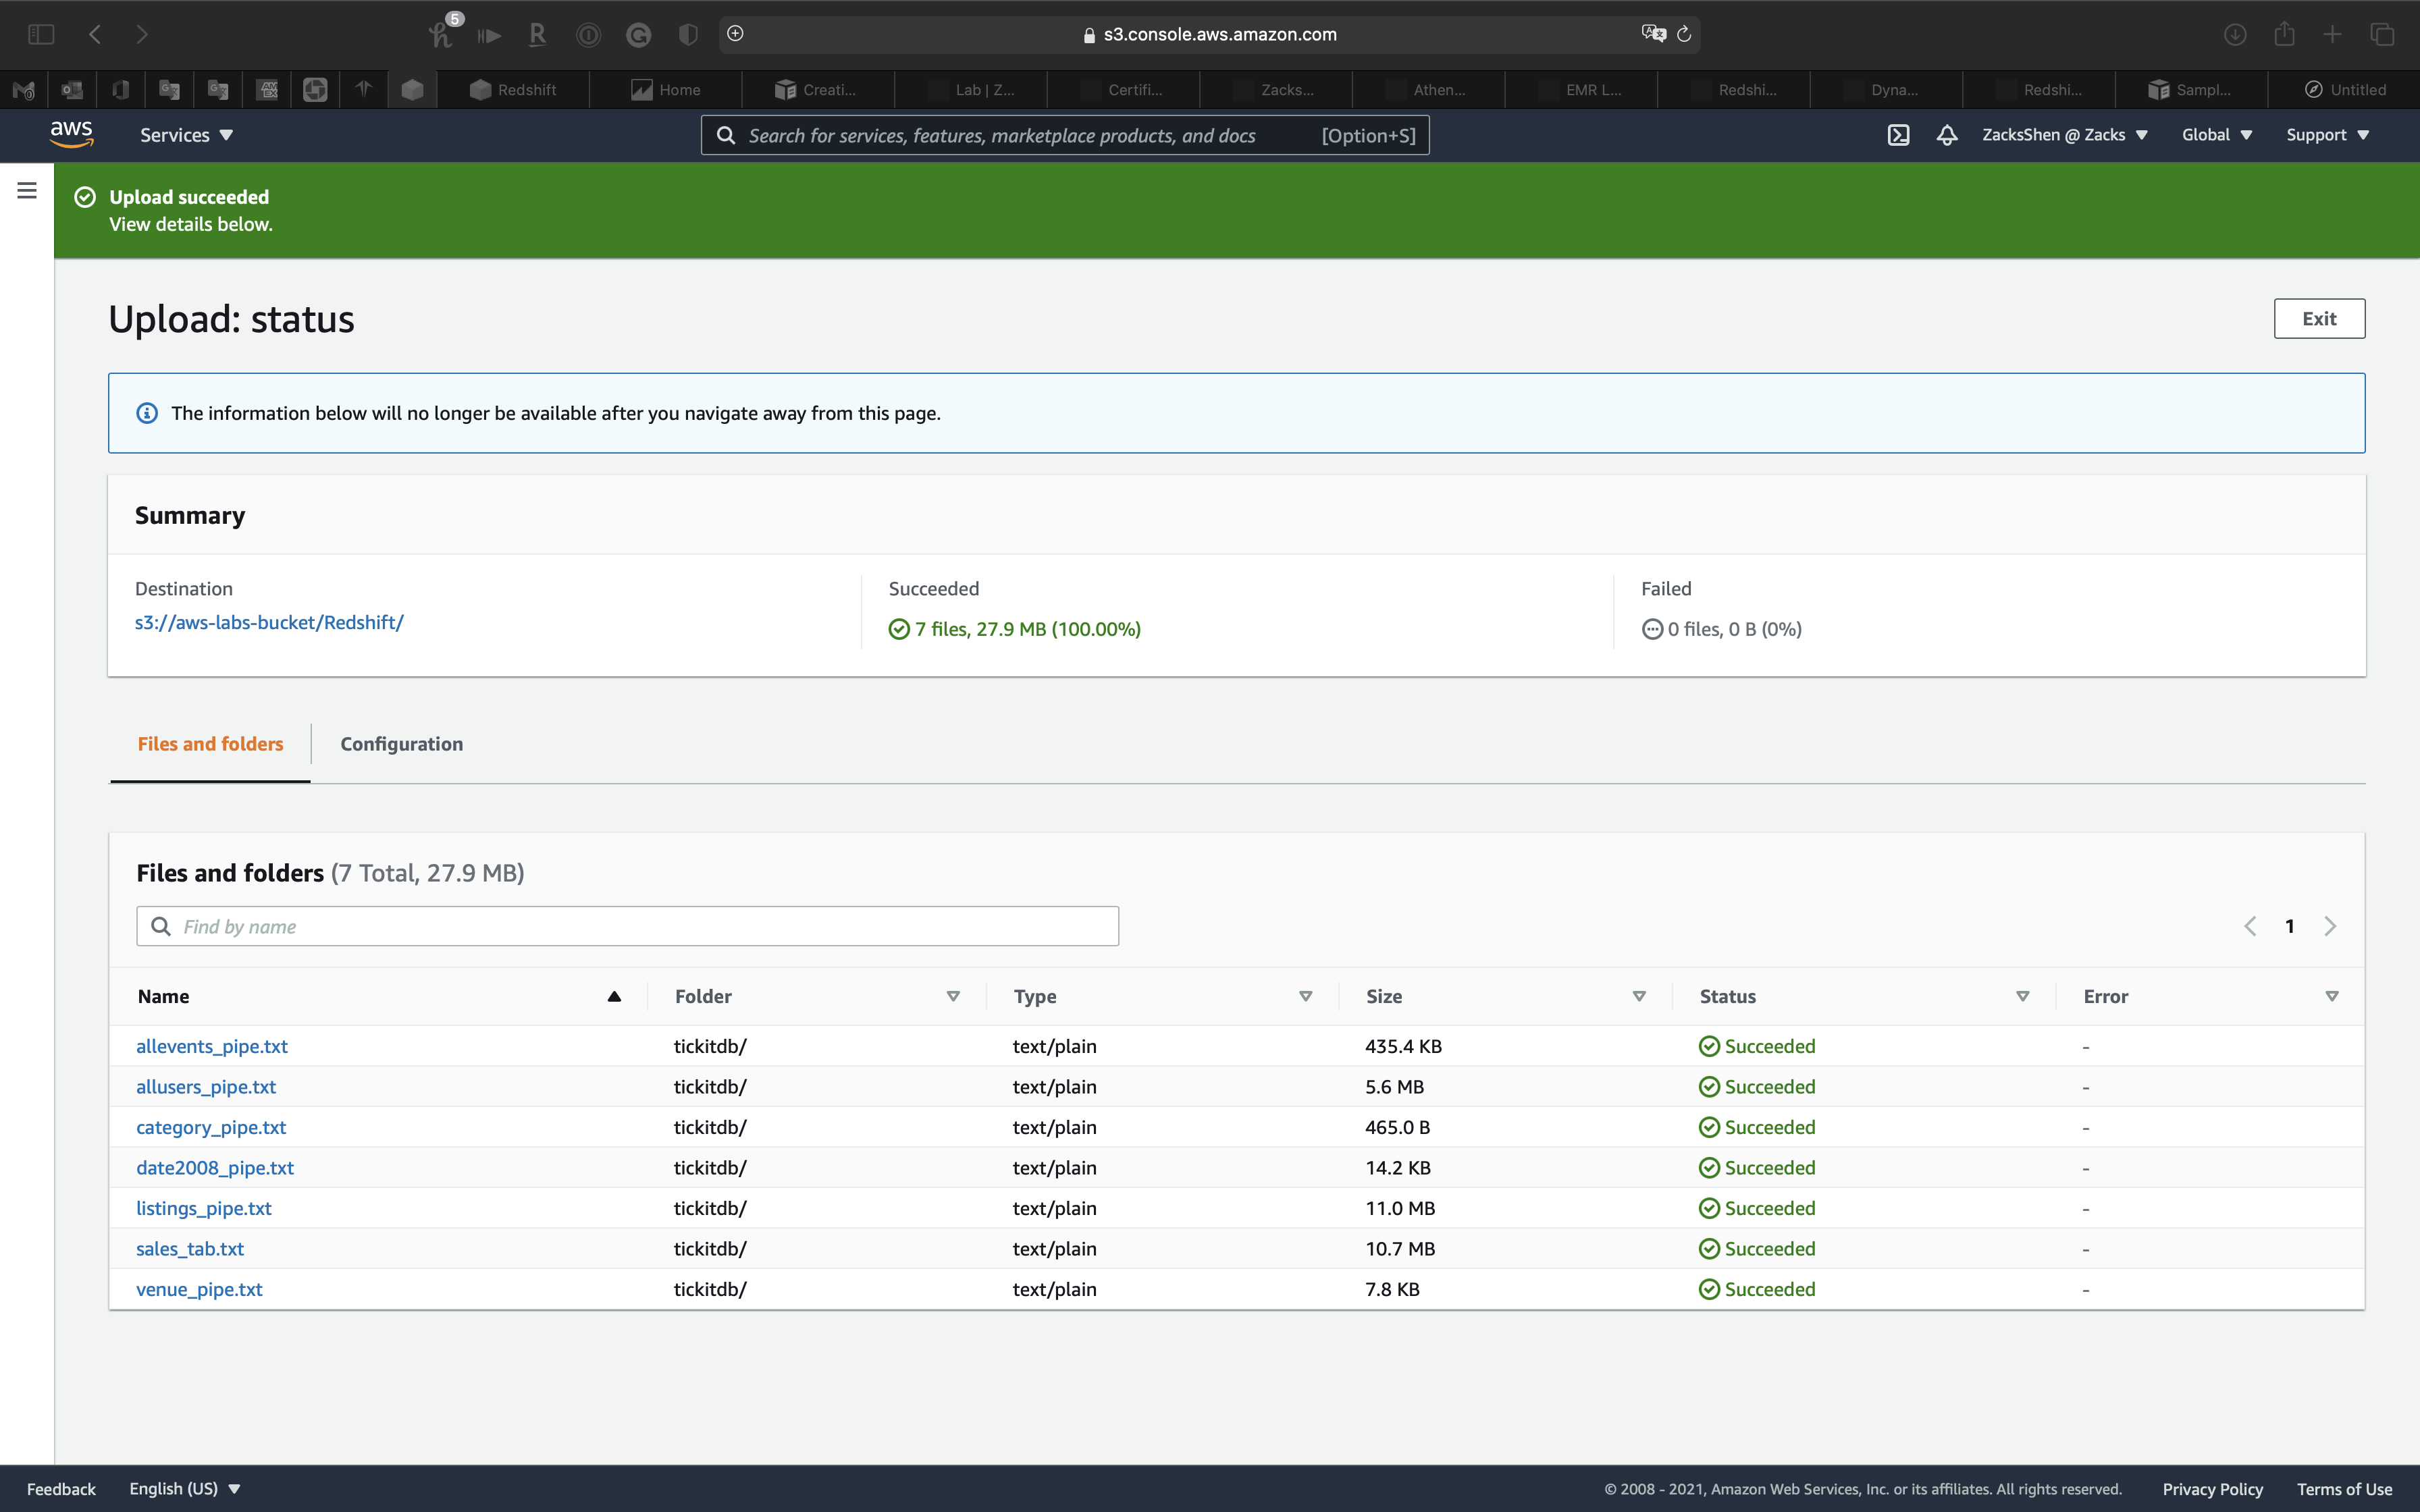Viewport: 2420px width, 1512px height.
Task: Reload the page with the refresh icon
Action: [x=1684, y=34]
